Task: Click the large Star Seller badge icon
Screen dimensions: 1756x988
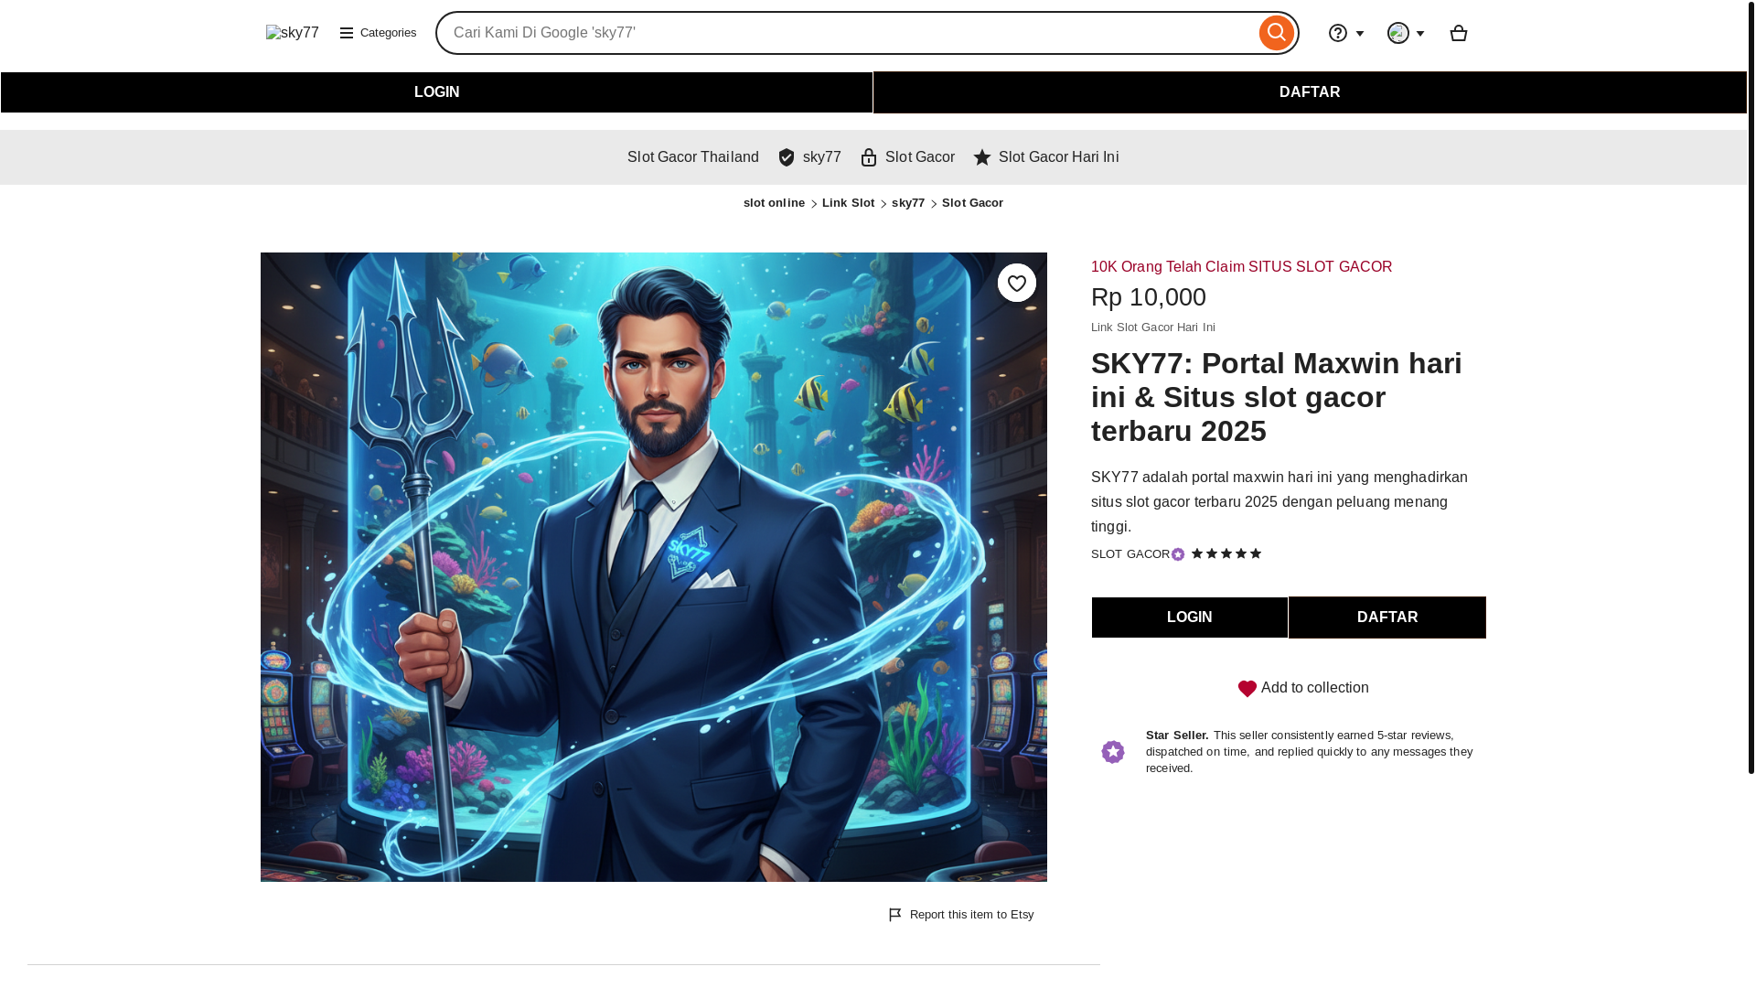Action: coord(1113,752)
